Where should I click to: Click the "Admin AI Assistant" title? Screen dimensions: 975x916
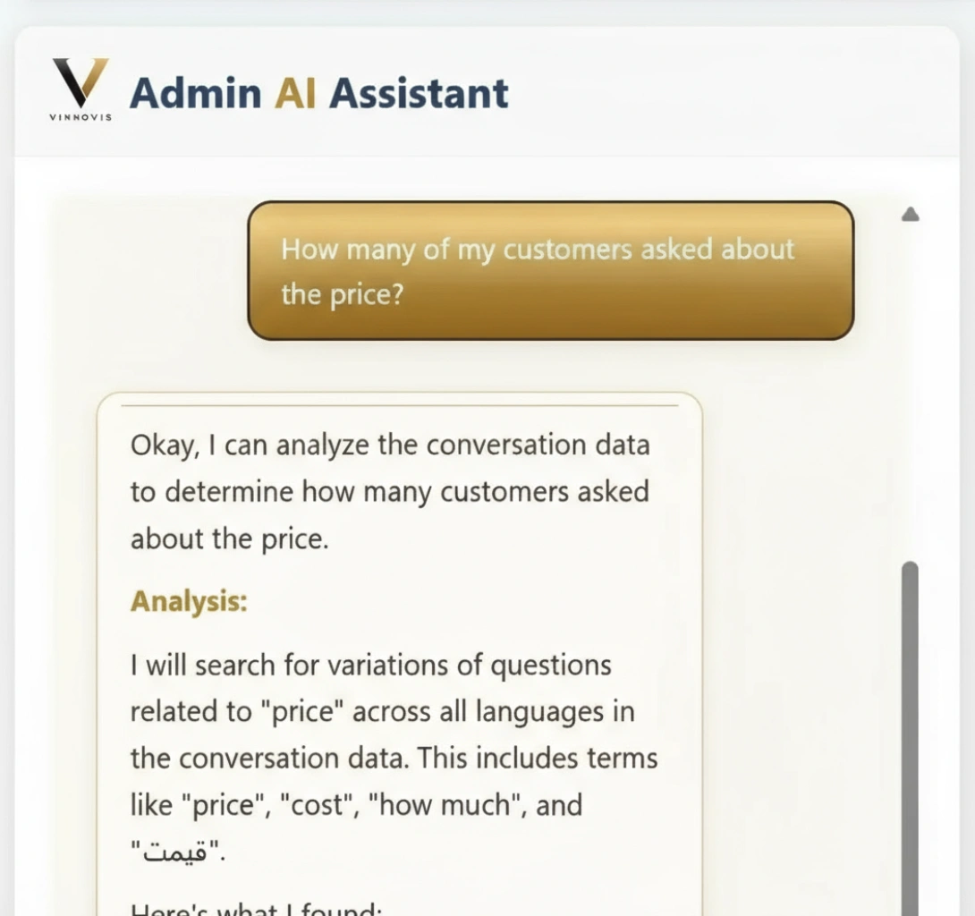[319, 94]
